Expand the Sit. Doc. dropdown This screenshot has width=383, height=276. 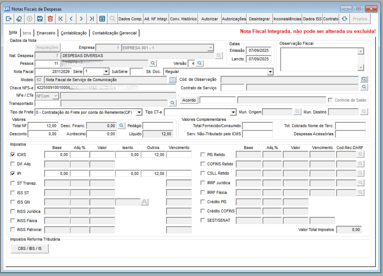coord(270,72)
